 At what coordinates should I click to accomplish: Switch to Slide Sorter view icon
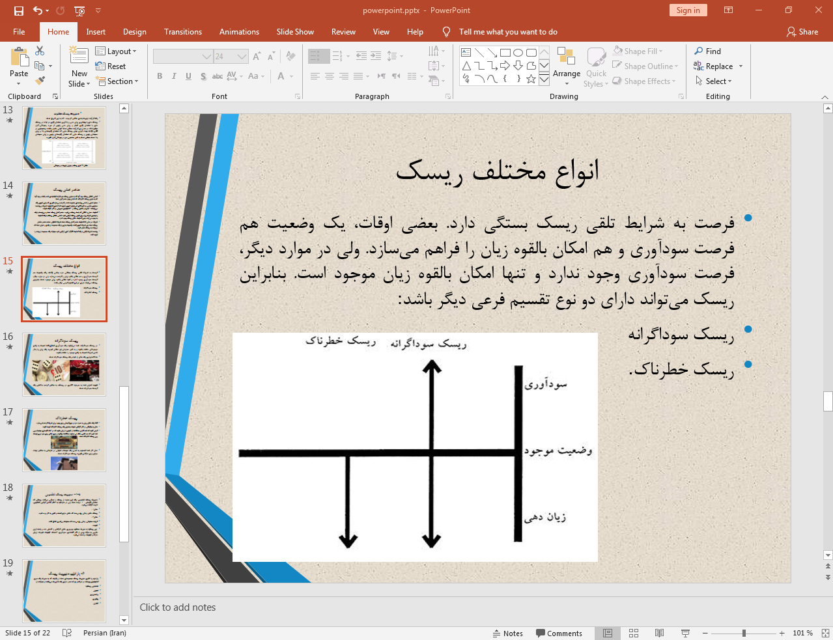pyautogui.click(x=634, y=633)
